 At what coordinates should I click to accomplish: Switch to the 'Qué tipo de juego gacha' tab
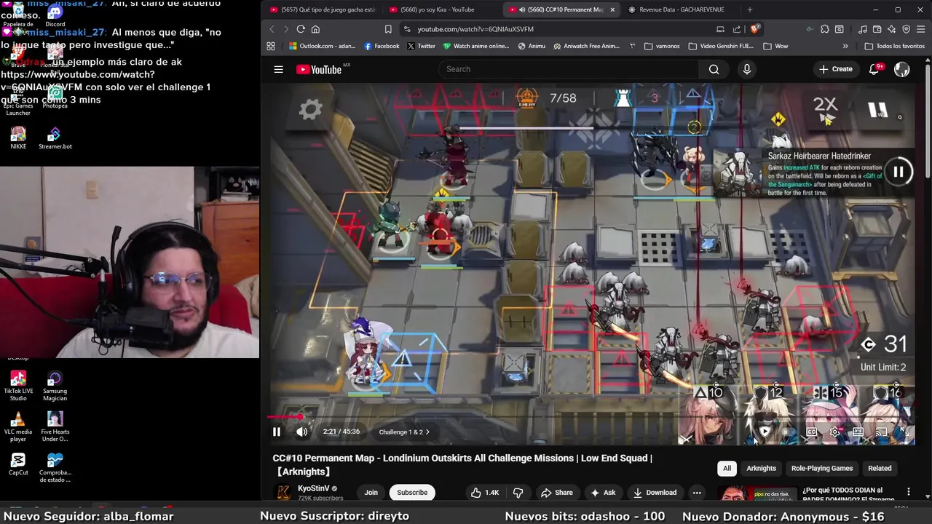click(x=323, y=9)
